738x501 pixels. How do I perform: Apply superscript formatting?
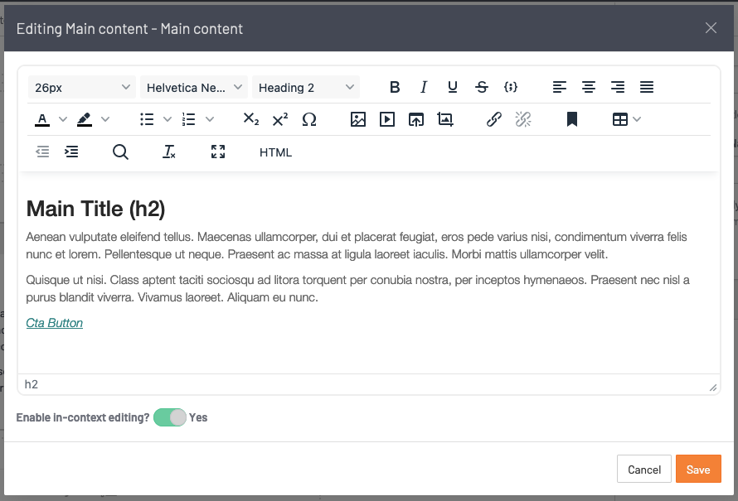click(x=280, y=119)
